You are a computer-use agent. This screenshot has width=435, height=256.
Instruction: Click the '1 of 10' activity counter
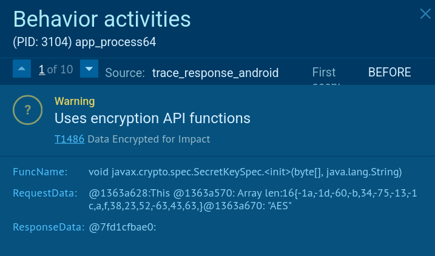coord(56,69)
